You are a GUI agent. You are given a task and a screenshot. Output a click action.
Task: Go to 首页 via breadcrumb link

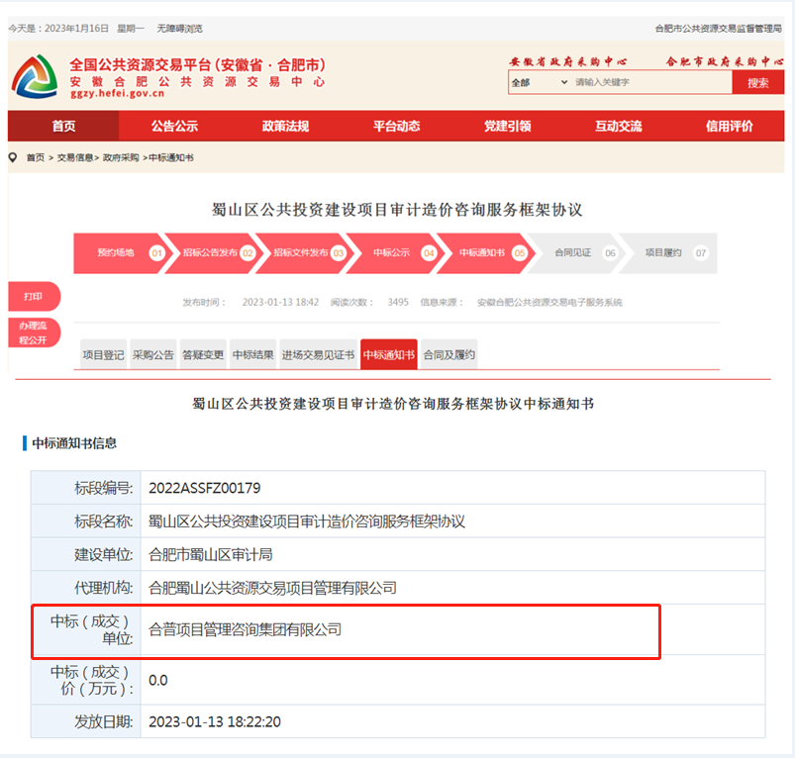36,157
